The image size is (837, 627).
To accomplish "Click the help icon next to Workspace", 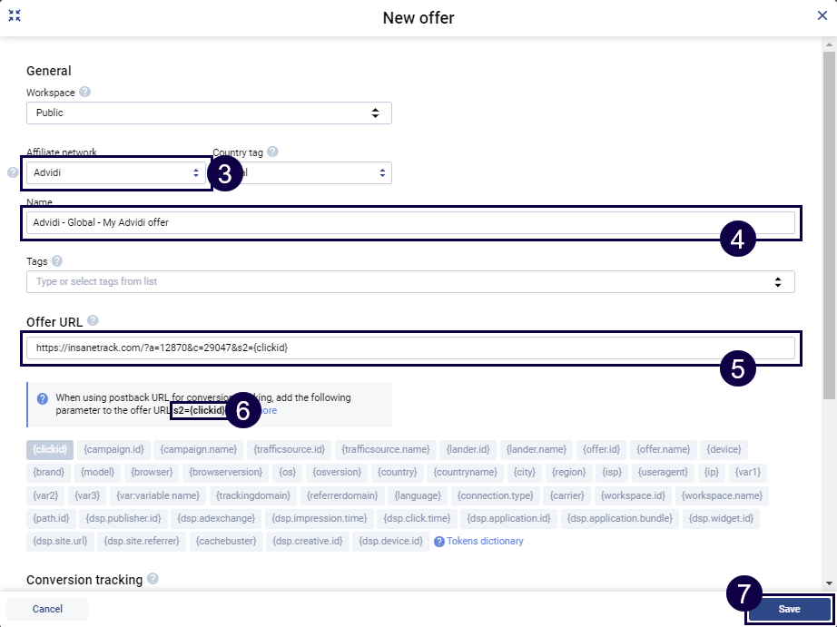I will point(84,92).
